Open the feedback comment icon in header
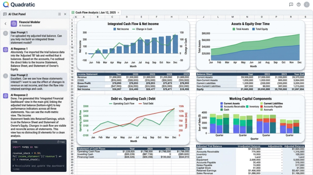The height and width of the screenshot is (175, 313). click(291, 4)
